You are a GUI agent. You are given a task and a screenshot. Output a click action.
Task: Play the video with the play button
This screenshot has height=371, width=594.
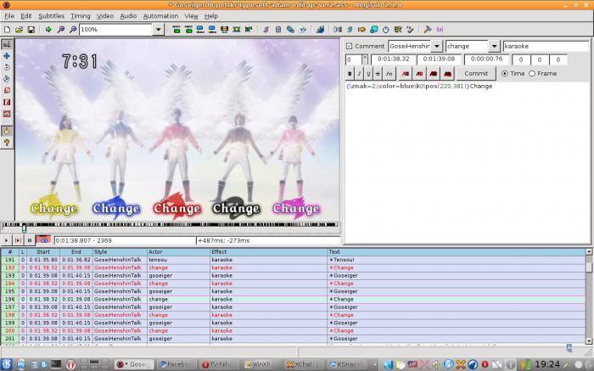pyautogui.click(x=6, y=240)
